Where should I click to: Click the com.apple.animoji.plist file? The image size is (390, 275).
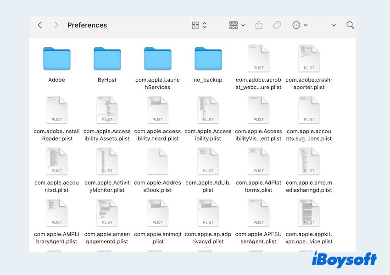[158, 213]
